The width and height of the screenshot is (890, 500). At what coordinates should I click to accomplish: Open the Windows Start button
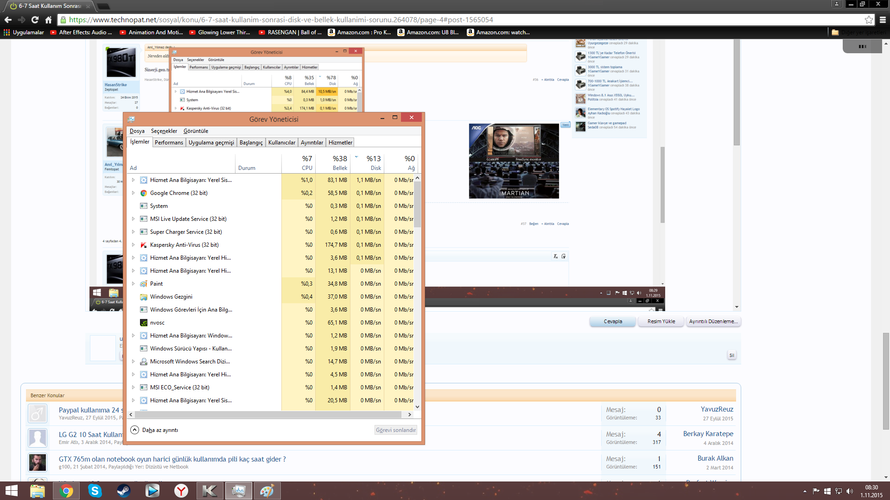click(x=11, y=491)
